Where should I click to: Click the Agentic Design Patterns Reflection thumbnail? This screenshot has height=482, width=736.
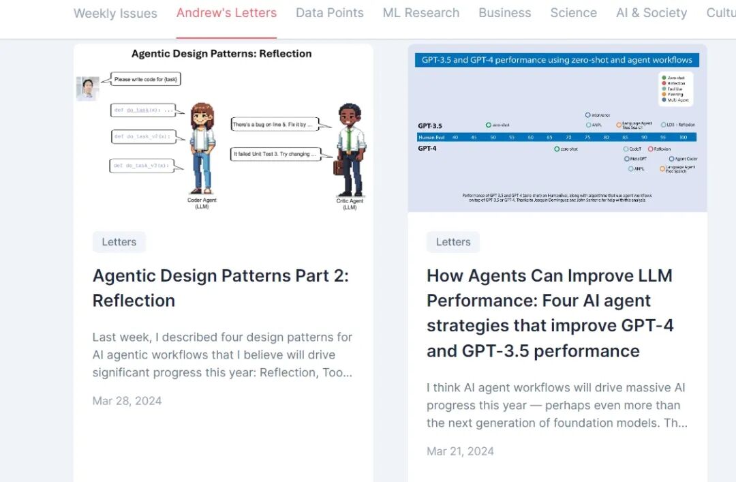[x=224, y=128]
